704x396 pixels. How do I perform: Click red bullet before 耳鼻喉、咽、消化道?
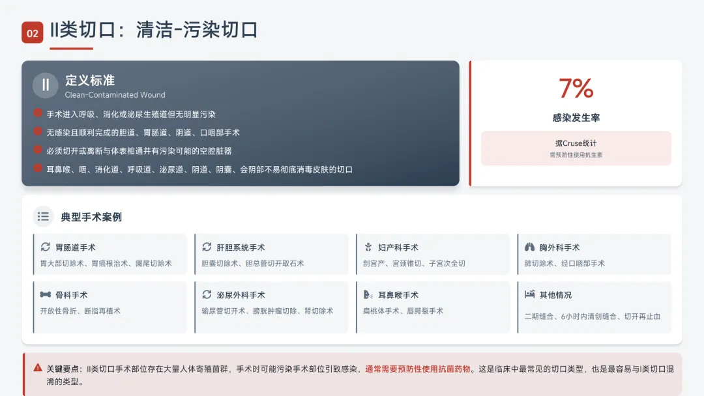pyautogui.click(x=38, y=168)
